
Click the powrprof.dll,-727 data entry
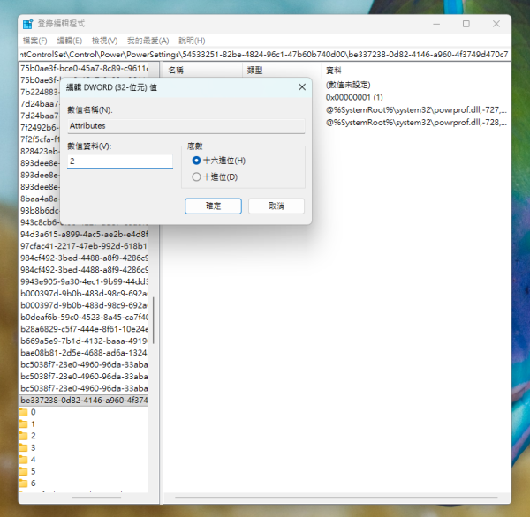click(416, 110)
